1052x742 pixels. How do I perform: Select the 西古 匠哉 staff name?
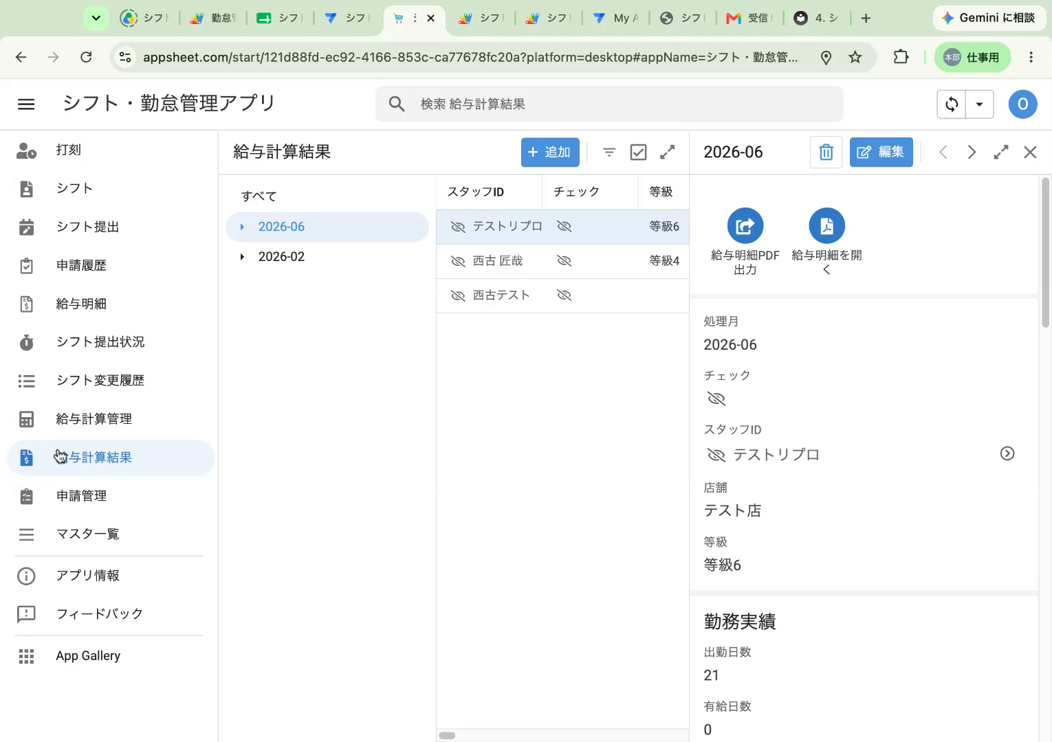pos(498,261)
